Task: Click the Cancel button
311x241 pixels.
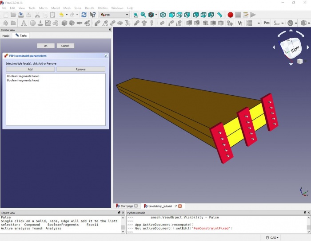Action: (x=65, y=46)
